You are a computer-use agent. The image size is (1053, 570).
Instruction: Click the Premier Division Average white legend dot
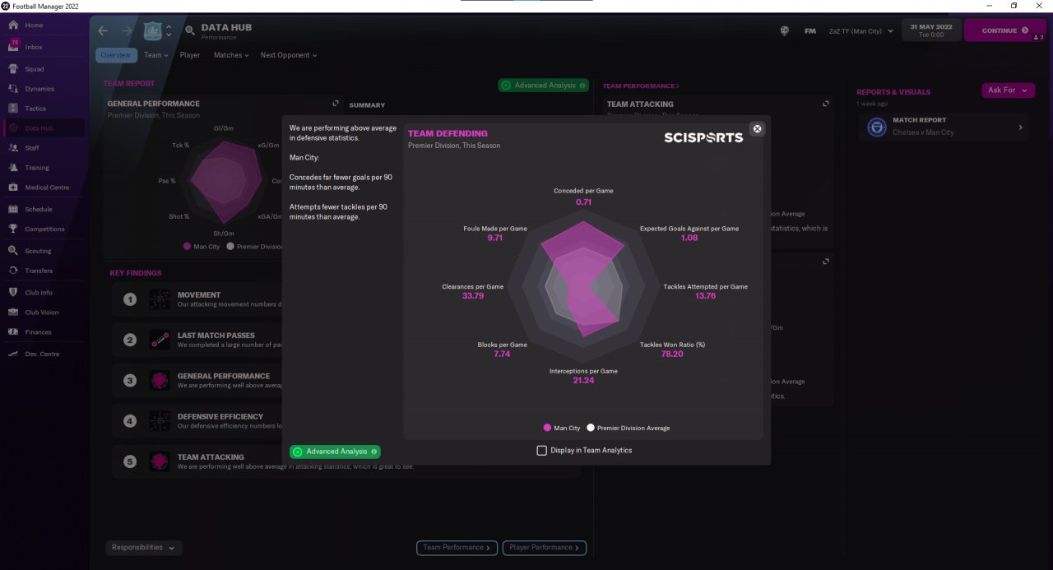(591, 429)
